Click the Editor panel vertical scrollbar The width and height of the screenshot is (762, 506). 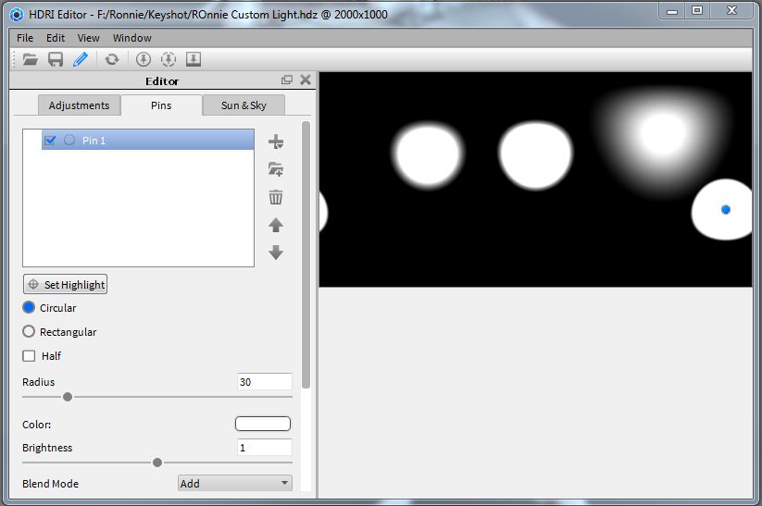coord(306,255)
